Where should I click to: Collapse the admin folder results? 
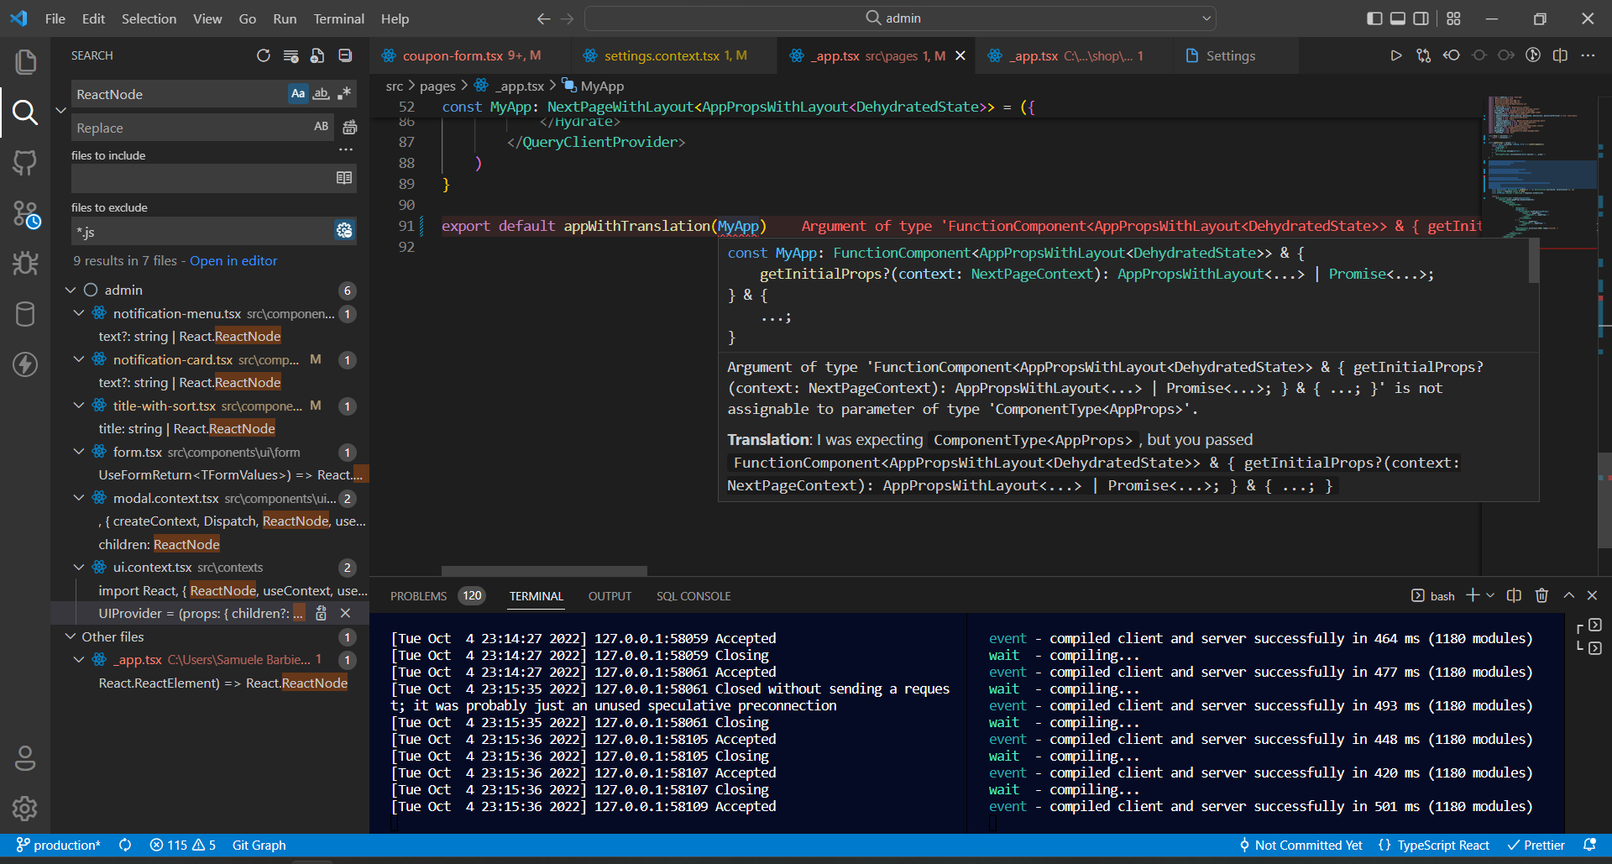point(71,290)
